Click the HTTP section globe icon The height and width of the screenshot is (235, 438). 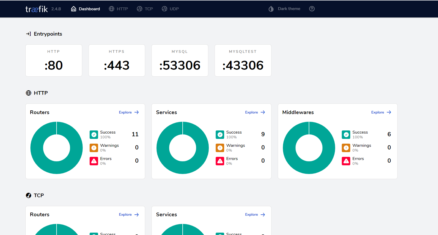(29, 93)
